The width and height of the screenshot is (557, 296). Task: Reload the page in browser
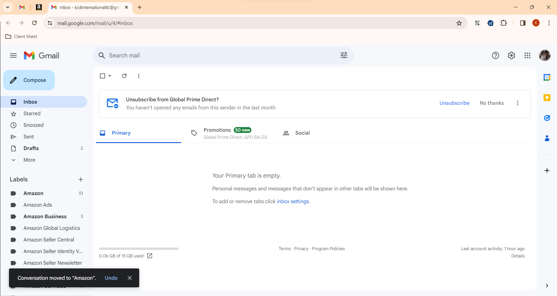(x=34, y=23)
